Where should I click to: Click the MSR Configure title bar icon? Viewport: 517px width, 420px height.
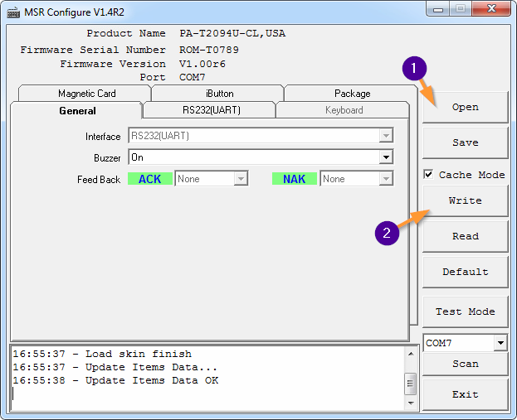[x=13, y=12]
